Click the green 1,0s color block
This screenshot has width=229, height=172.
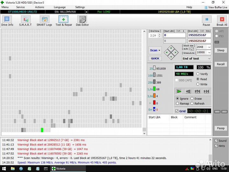coord(154,89)
